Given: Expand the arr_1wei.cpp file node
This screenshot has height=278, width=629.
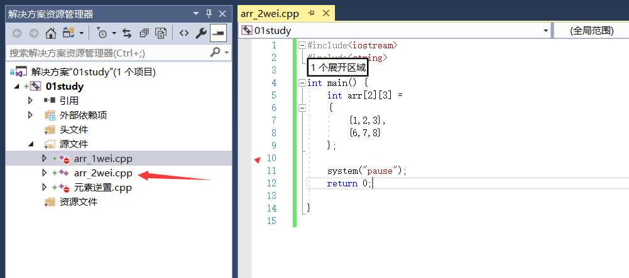Looking at the screenshot, I should pos(45,158).
